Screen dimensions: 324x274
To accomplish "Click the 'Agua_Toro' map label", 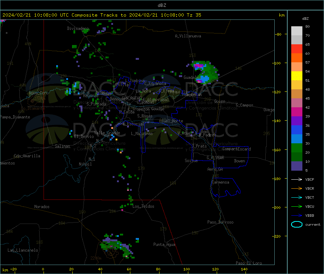I will (39, 93).
